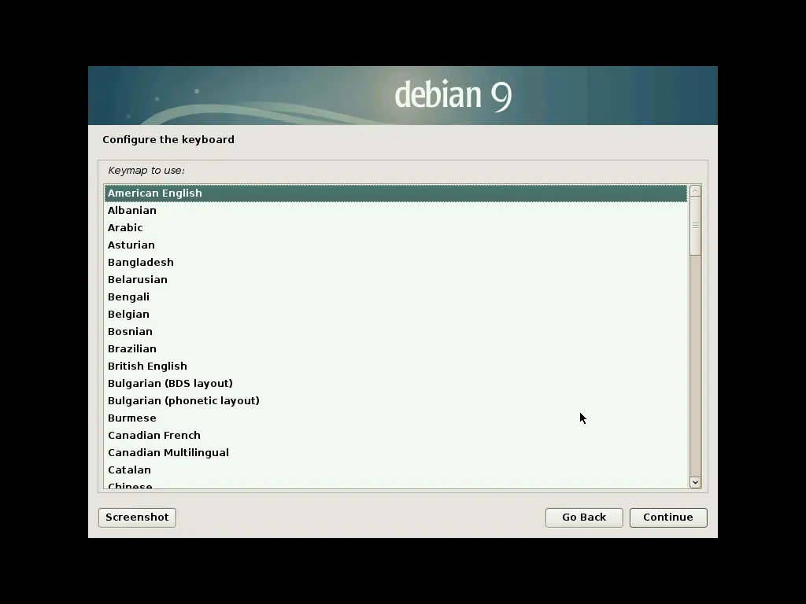Image resolution: width=806 pixels, height=604 pixels.
Task: Pick the Belgian keymap
Action: (395, 315)
